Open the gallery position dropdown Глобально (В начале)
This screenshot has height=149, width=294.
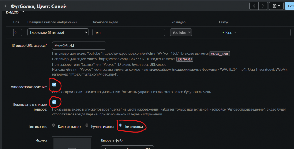[58, 32]
